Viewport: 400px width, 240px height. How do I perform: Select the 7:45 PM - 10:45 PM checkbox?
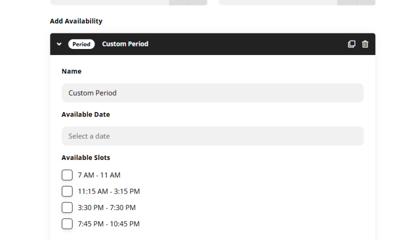(x=67, y=224)
